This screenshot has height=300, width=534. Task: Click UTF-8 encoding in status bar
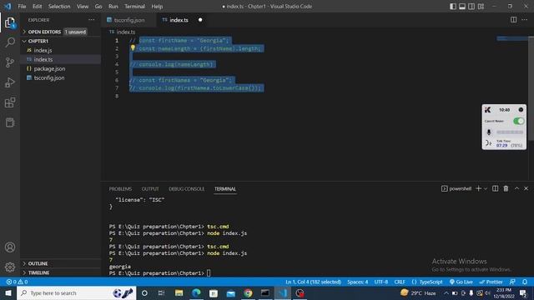pos(381,282)
